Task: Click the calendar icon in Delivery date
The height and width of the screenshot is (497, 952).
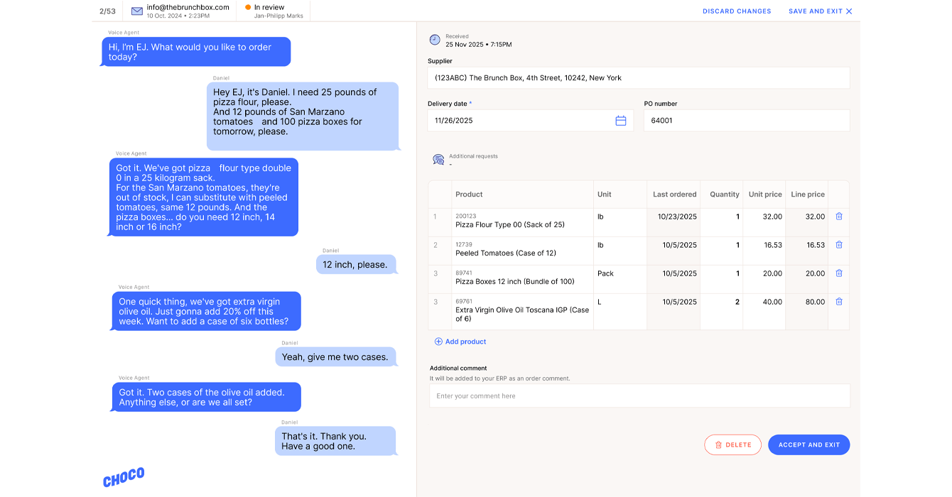Action: pyautogui.click(x=620, y=121)
